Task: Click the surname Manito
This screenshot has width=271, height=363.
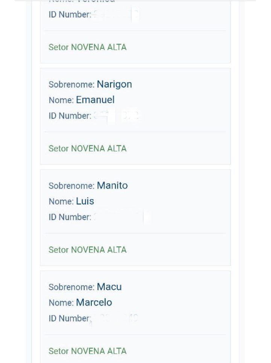Action: pyautogui.click(x=112, y=185)
